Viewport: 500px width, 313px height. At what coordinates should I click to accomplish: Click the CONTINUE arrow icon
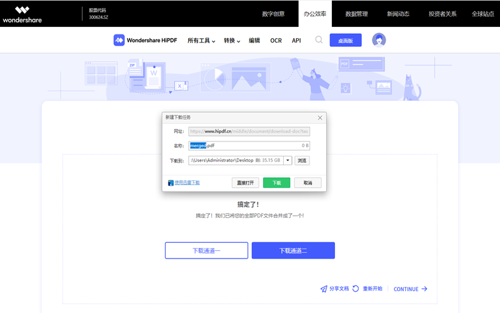click(424, 289)
